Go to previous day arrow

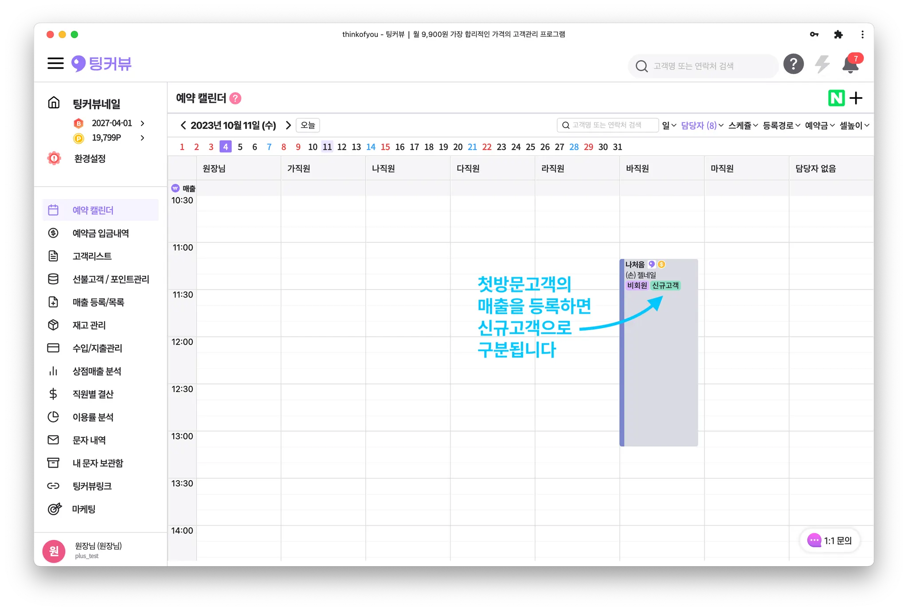tap(183, 125)
